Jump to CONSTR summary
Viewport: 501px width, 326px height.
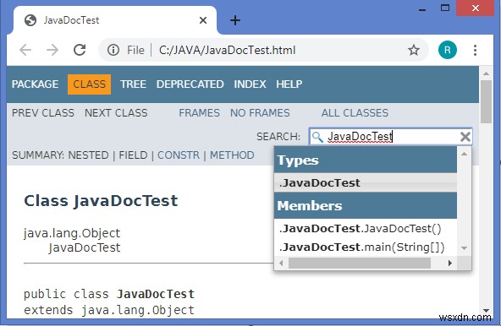pyautogui.click(x=179, y=155)
